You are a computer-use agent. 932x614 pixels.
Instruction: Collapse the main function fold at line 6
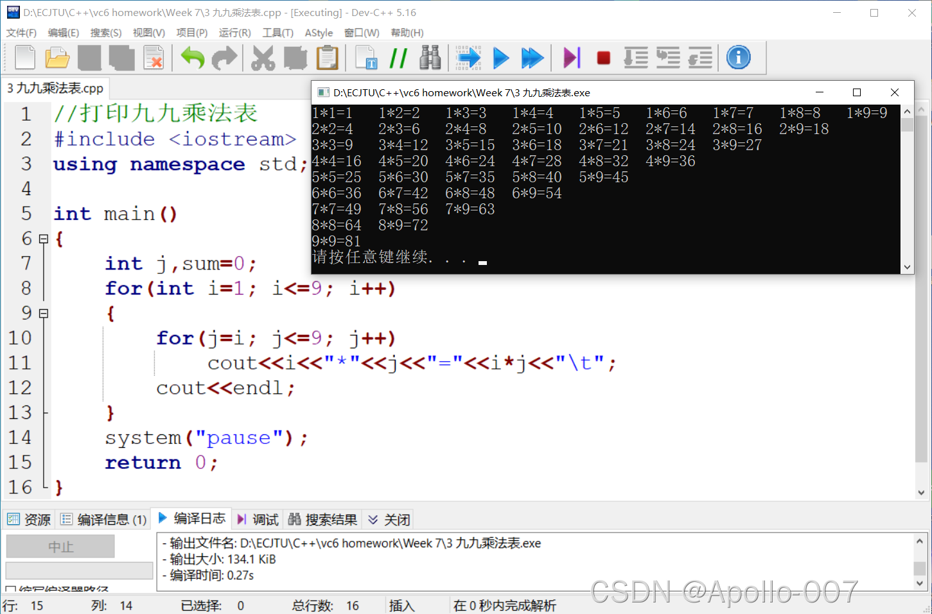[x=44, y=239]
